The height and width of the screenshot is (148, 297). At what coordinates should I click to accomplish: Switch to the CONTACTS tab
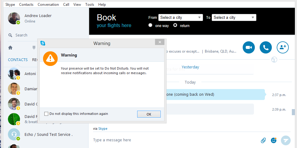(x=18, y=60)
